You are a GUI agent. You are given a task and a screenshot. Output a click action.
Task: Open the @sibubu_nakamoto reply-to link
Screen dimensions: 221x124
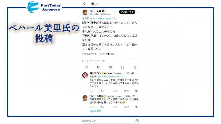[x=110, y=77]
